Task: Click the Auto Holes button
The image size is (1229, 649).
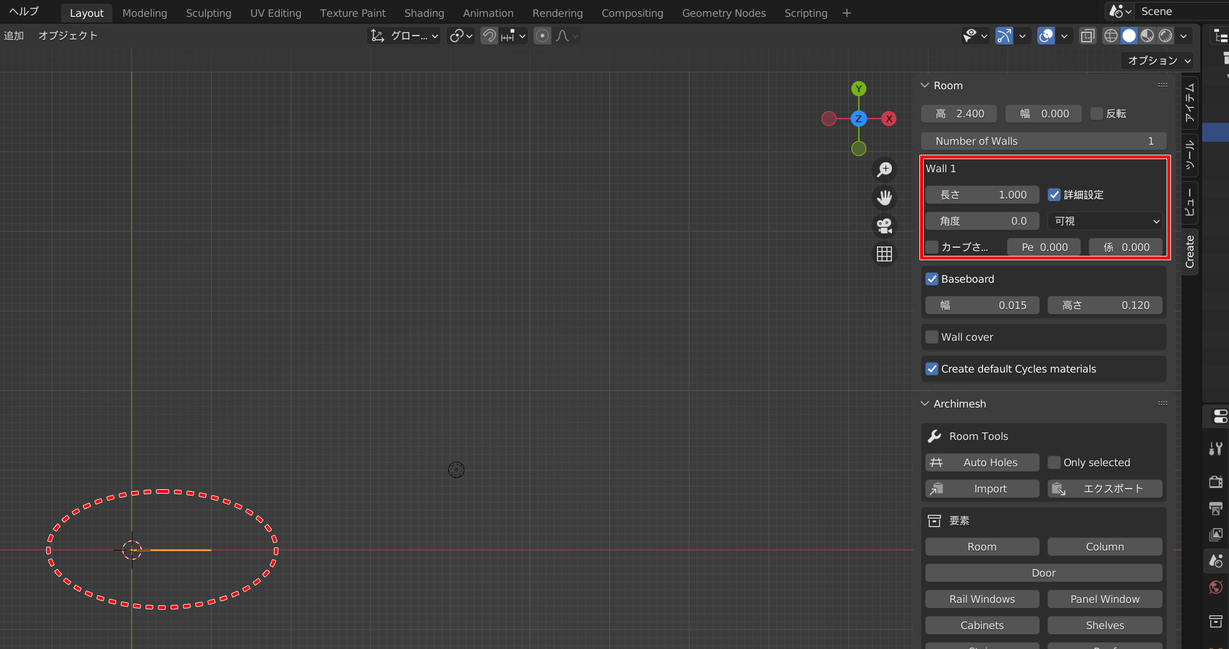Action: [982, 462]
